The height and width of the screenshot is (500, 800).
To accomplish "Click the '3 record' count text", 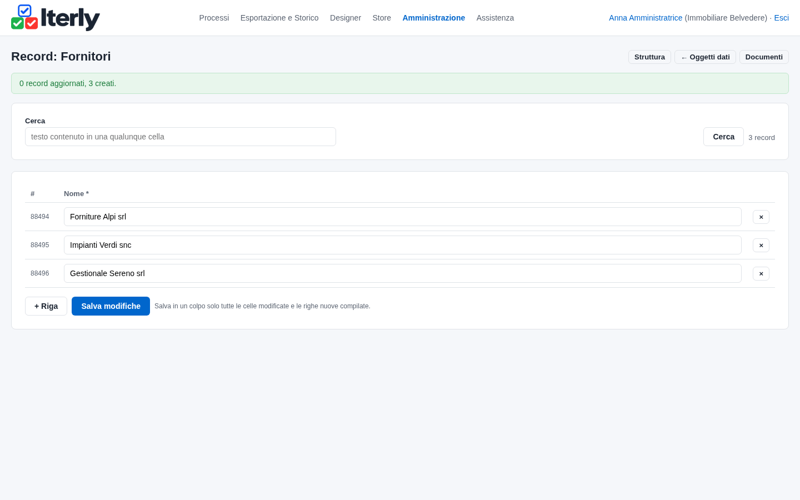I will 762,138.
